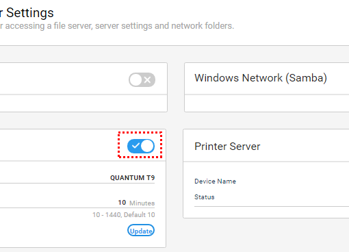Click the Update button
Viewport: 349px width, 252px height.
click(x=141, y=231)
